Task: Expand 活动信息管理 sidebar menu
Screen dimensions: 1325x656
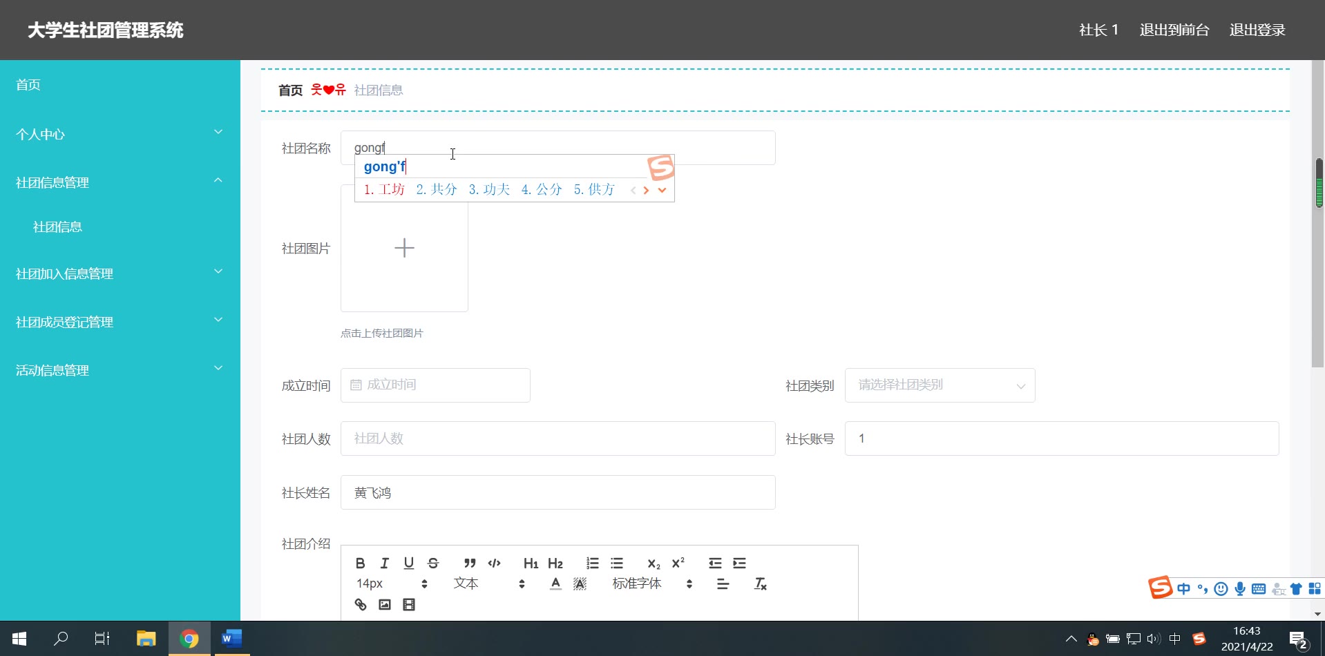Action: [120, 370]
